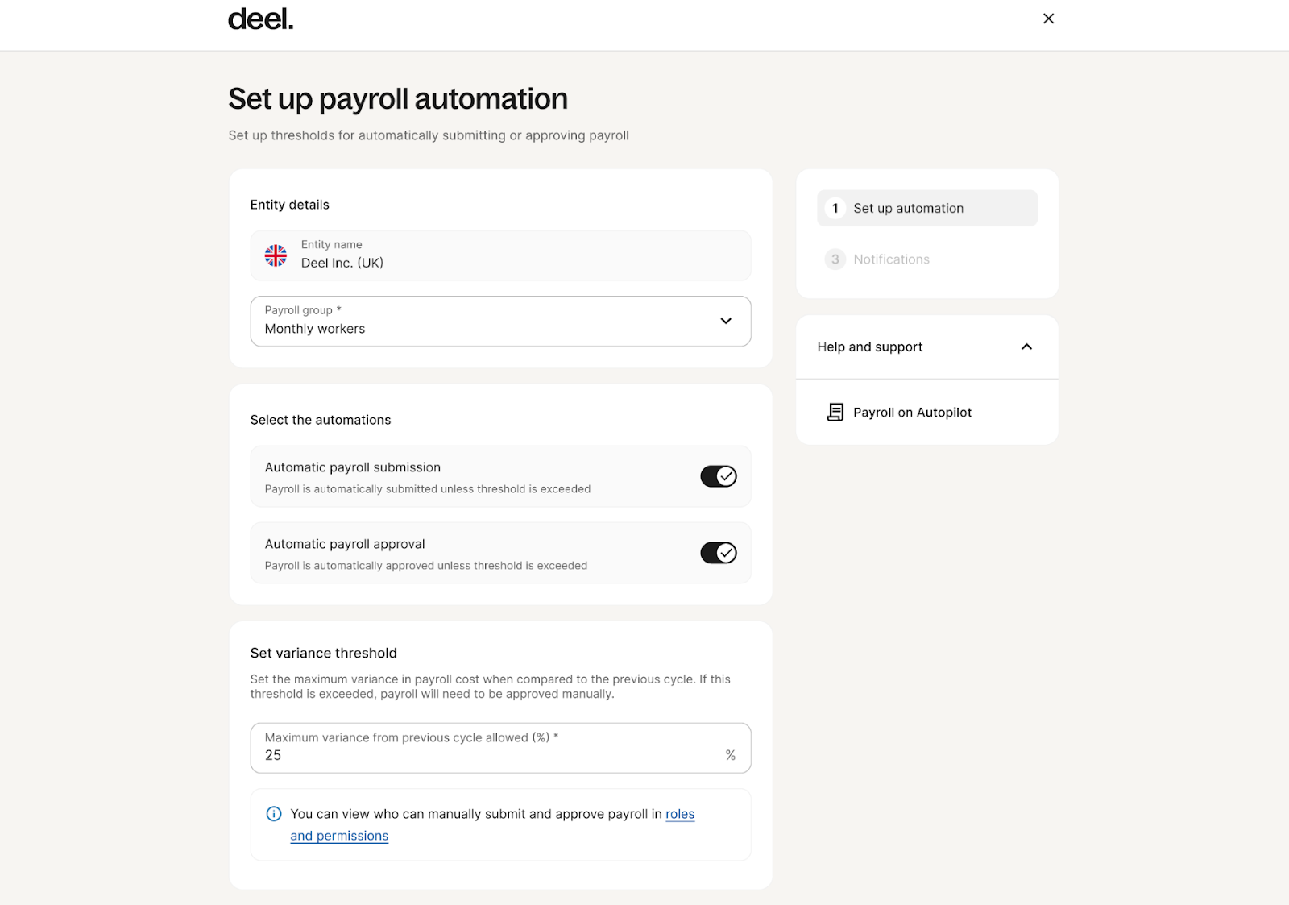
Task: Click the step 1 number badge
Action: click(x=835, y=209)
